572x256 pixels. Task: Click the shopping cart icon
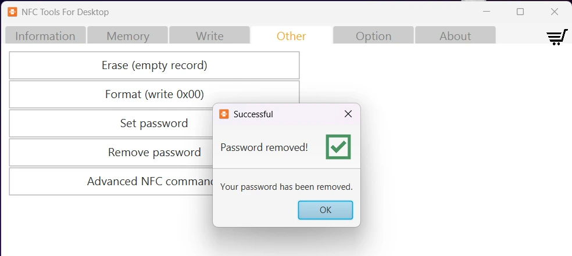pos(556,37)
